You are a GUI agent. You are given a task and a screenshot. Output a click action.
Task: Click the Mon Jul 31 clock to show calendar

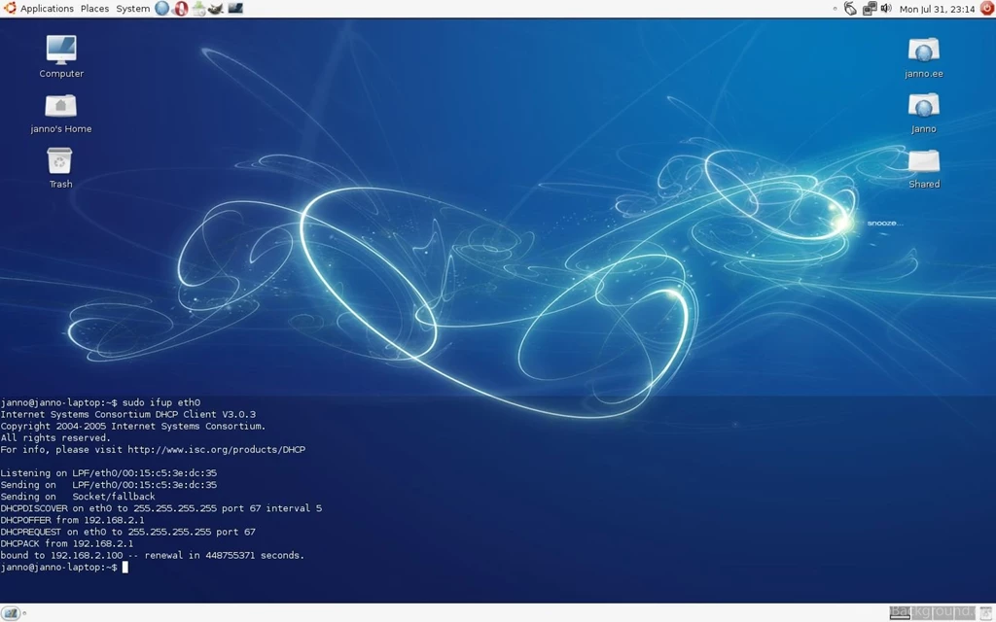[937, 9]
